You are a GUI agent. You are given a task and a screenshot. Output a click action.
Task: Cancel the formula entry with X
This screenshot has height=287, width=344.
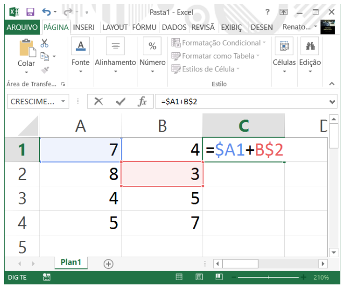tap(99, 101)
